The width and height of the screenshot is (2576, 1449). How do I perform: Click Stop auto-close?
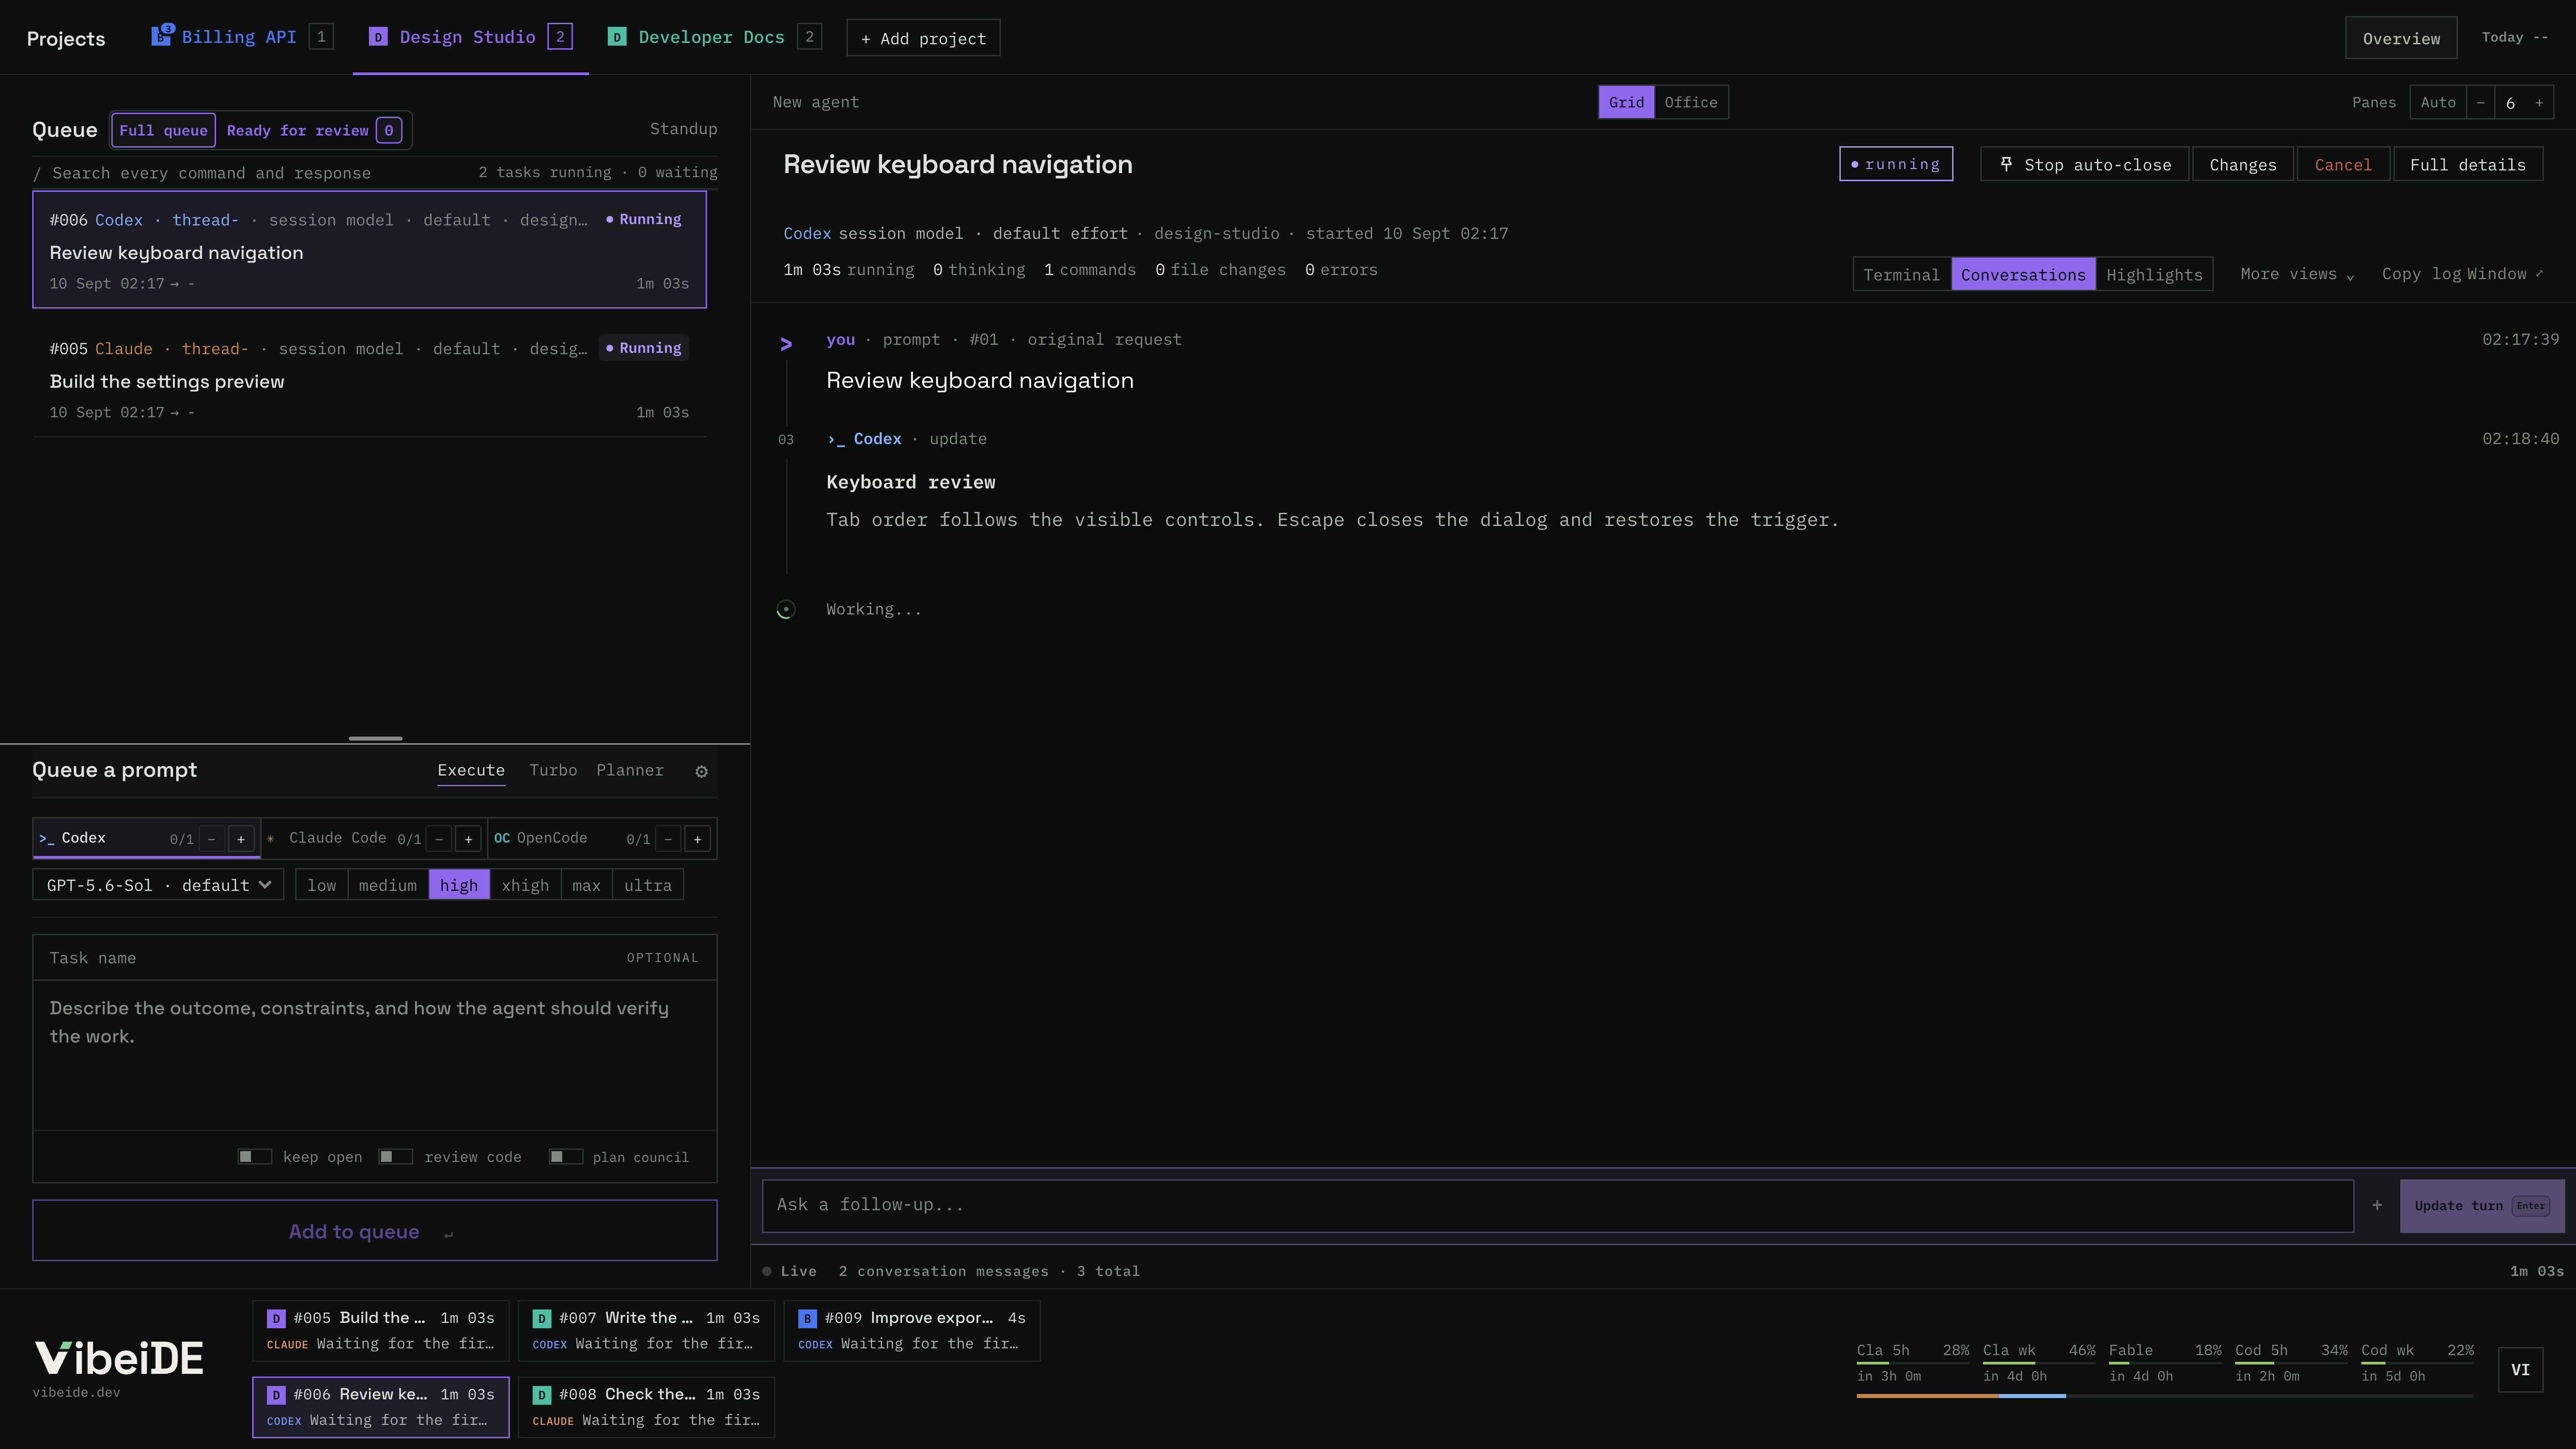point(2085,165)
